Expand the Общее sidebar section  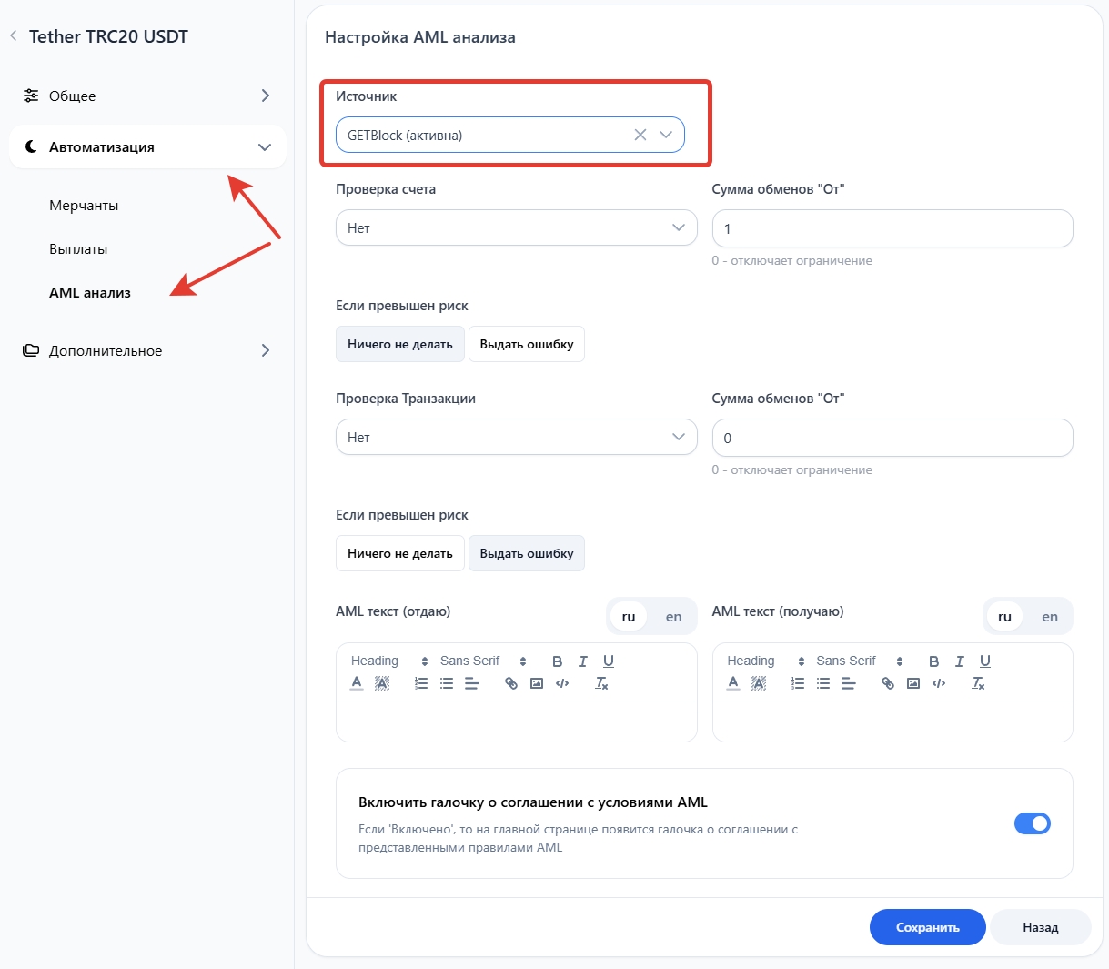click(147, 96)
